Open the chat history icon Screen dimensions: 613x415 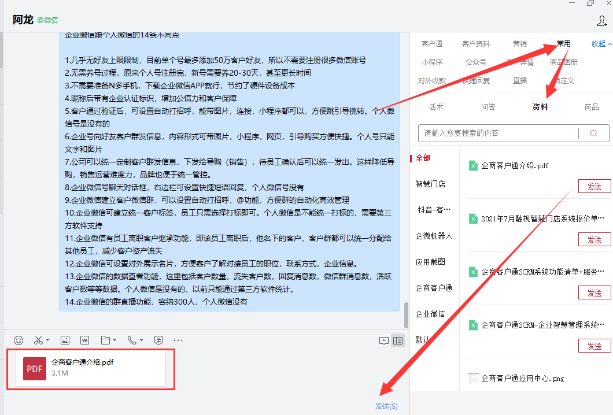384,341
